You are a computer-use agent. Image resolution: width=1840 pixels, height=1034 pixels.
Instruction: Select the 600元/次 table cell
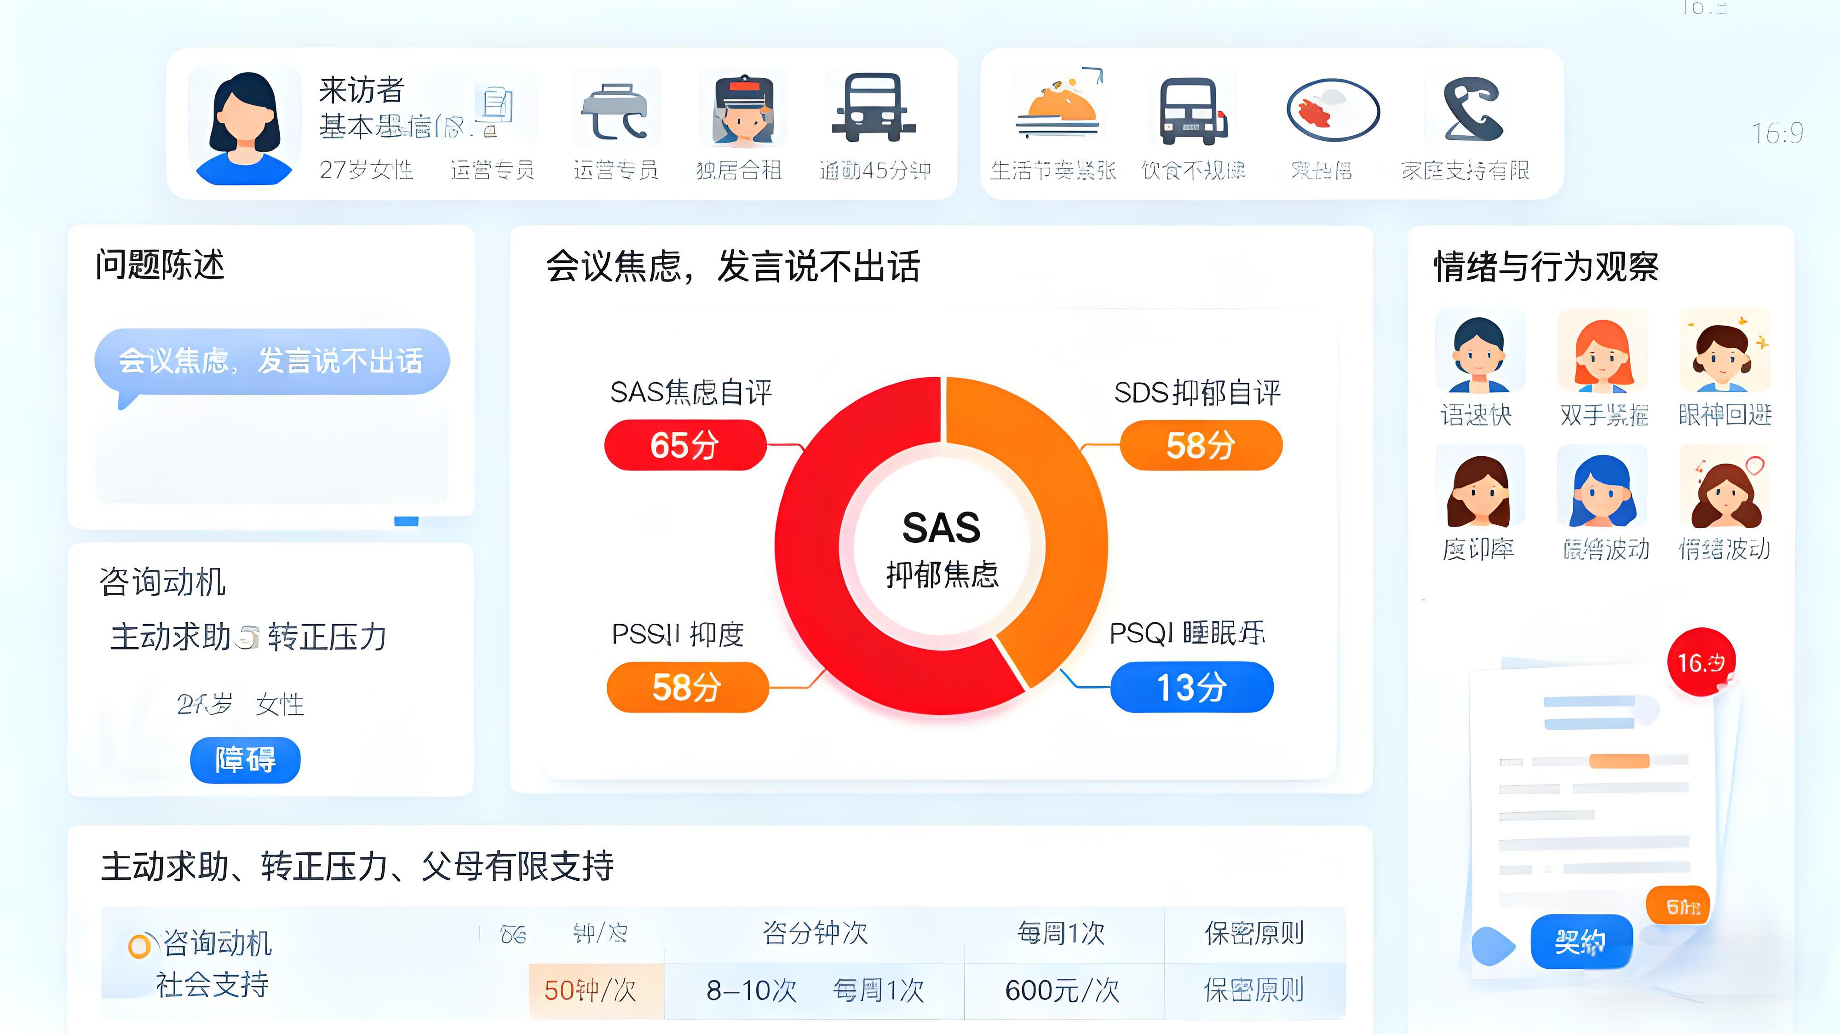tap(1062, 990)
